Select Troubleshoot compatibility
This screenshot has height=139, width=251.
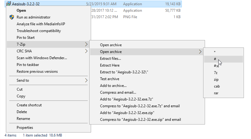click(39, 31)
